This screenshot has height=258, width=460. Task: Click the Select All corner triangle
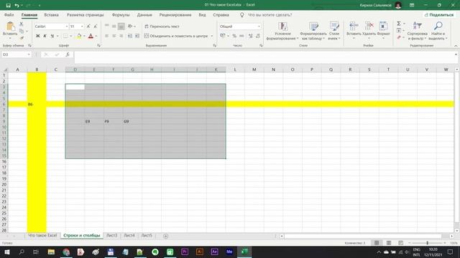pyautogui.click(x=5, y=70)
